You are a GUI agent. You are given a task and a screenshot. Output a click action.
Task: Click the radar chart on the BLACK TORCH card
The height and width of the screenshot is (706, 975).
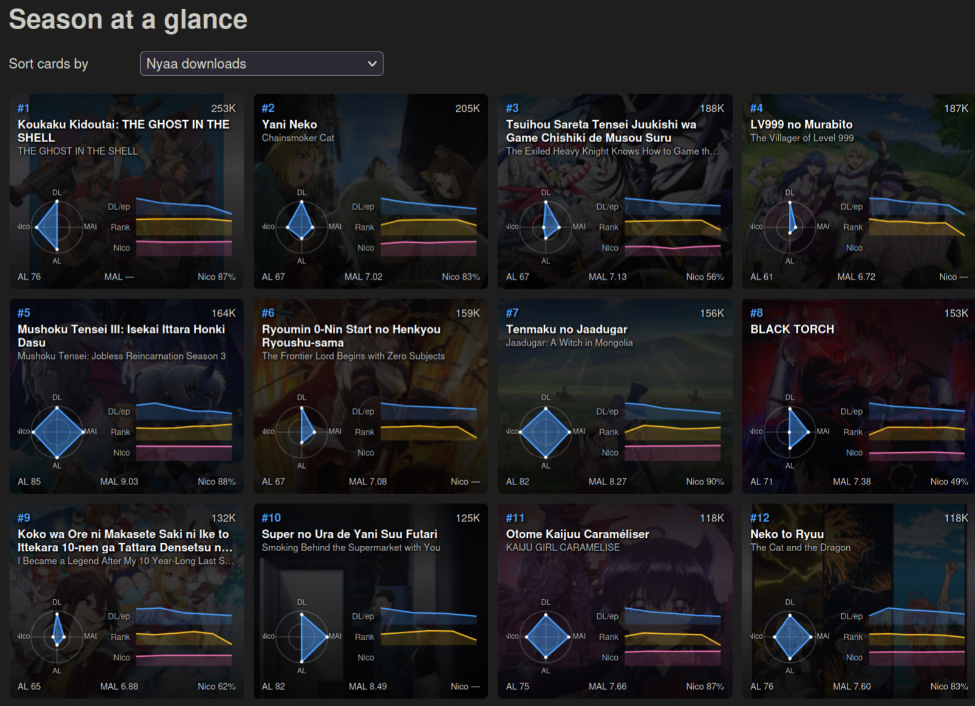[790, 432]
